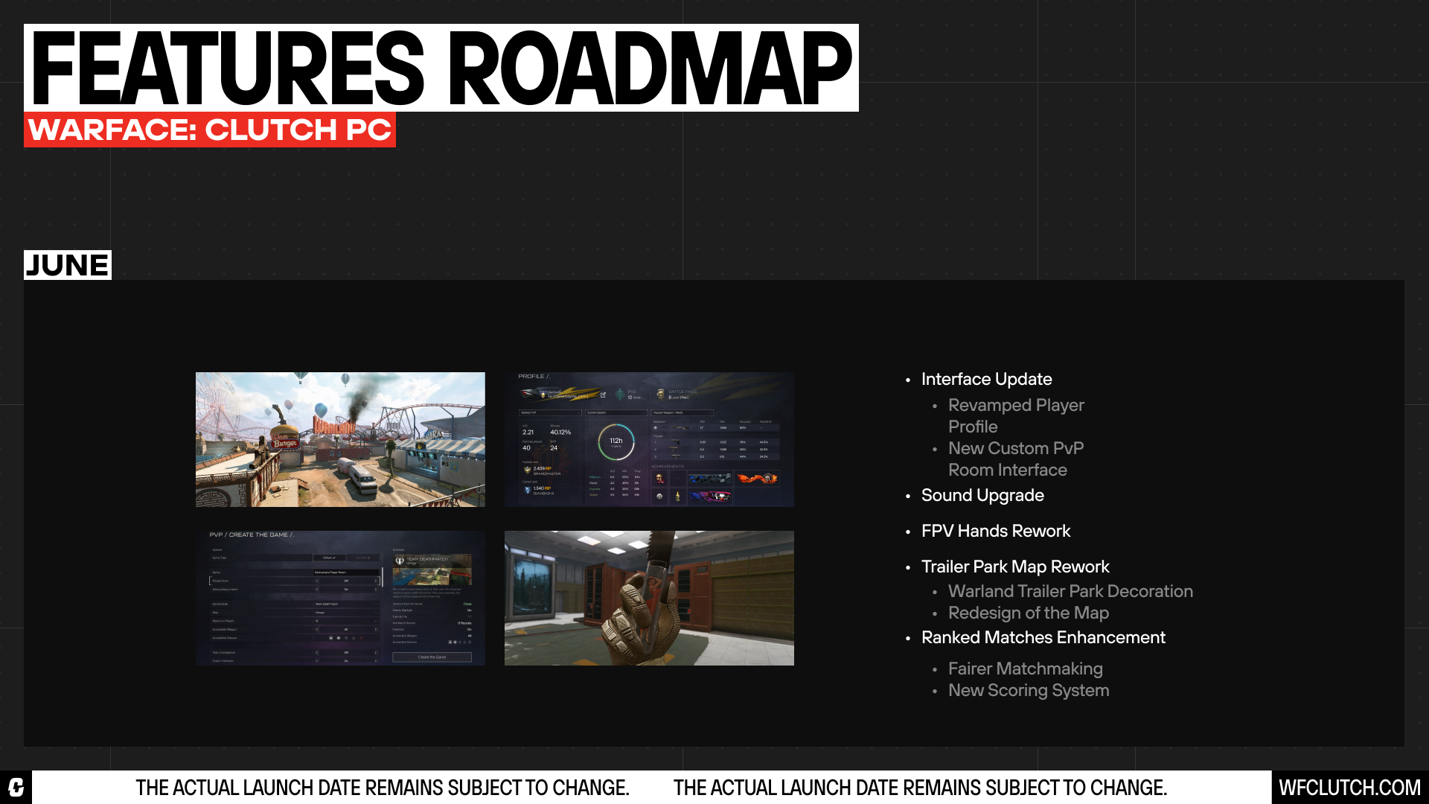Click the Fairer Matchmaking sub-item

coord(1026,669)
